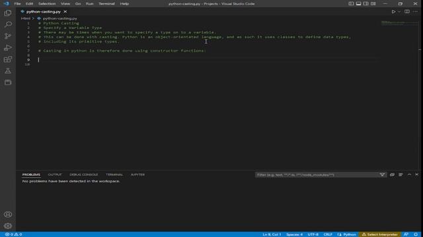Open the Run and Debug view

pos(8,47)
